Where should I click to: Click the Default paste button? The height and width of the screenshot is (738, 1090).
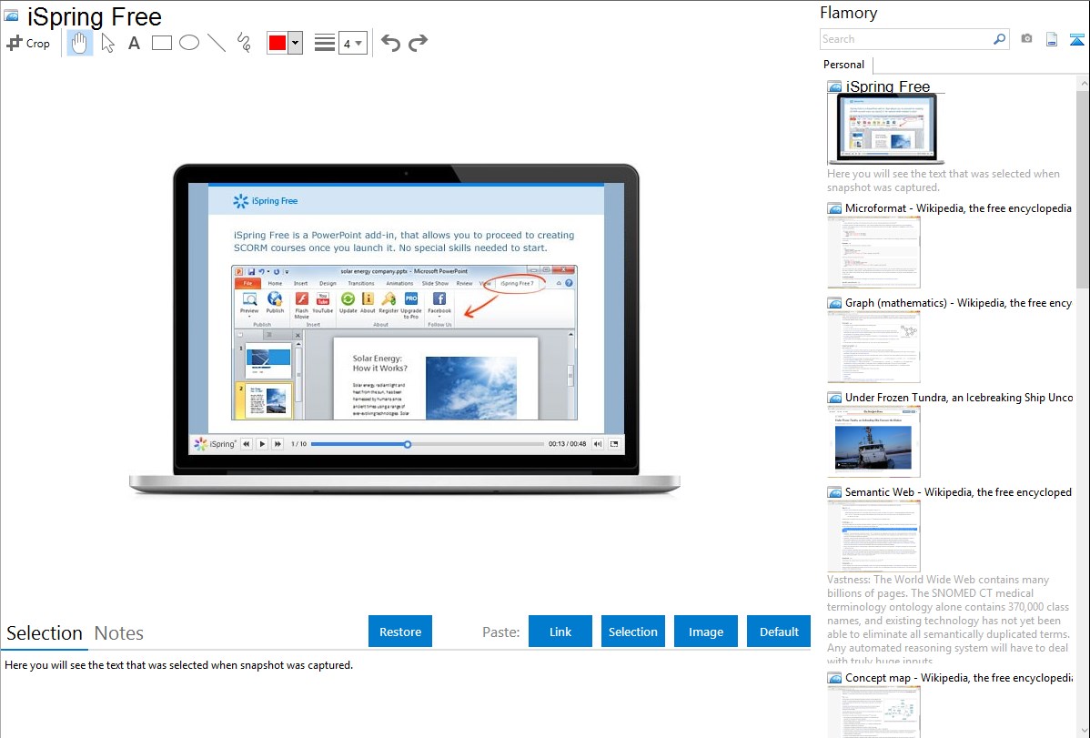pos(779,632)
